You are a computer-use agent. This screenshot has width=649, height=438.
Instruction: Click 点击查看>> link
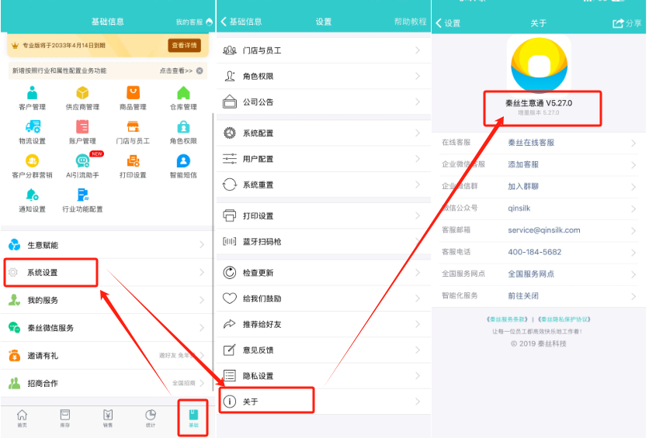point(176,71)
